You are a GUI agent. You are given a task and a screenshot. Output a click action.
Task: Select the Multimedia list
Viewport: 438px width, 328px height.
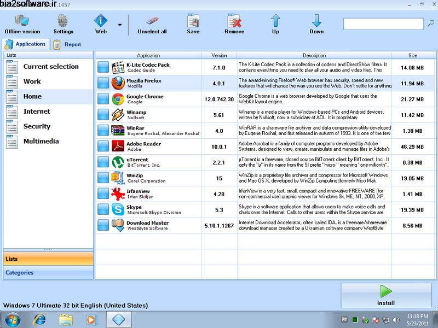42,141
